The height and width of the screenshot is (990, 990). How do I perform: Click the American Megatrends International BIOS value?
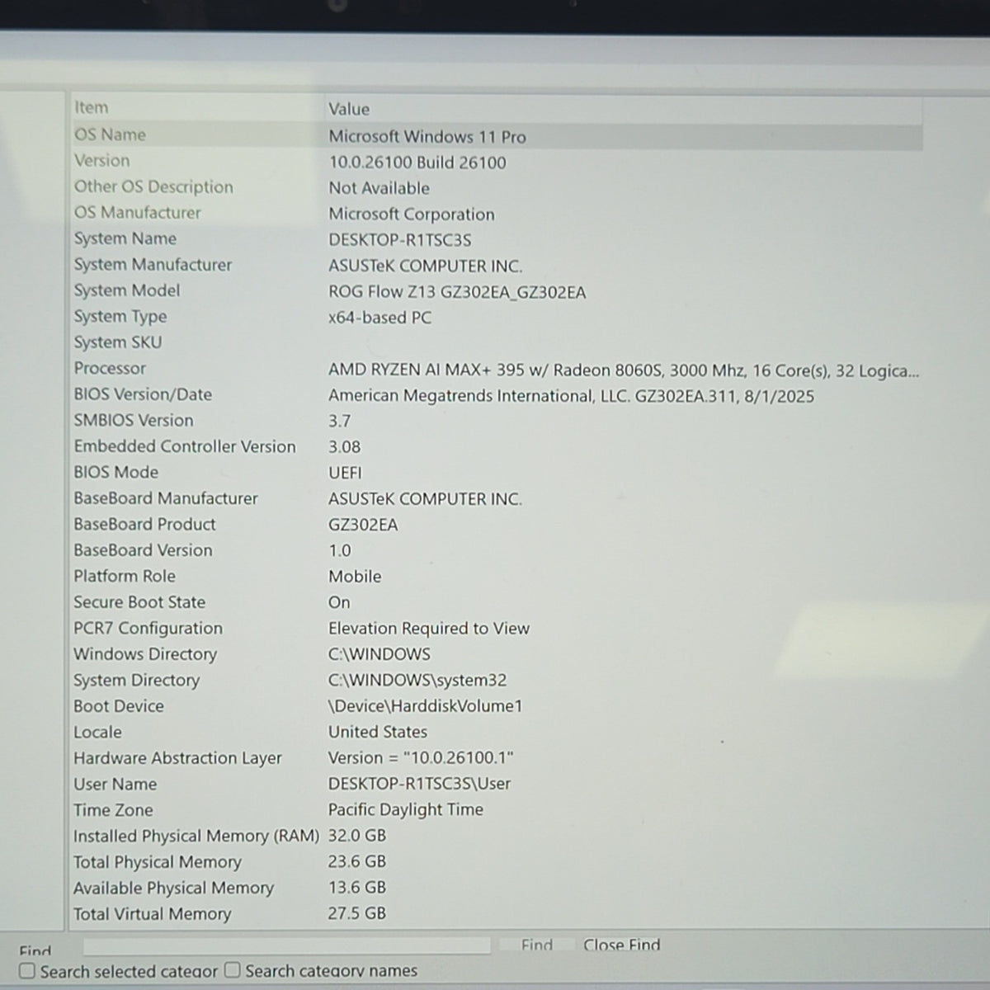(571, 396)
